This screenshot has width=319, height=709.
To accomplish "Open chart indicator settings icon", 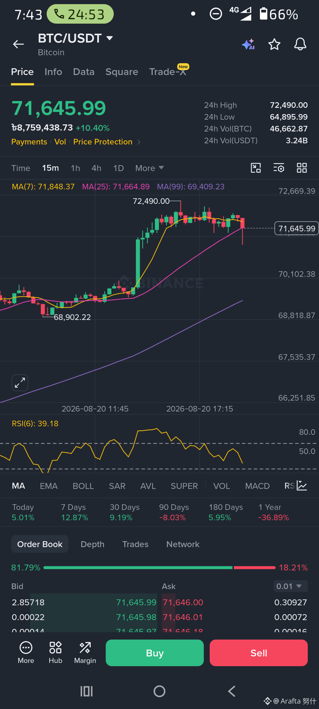I will (x=279, y=168).
